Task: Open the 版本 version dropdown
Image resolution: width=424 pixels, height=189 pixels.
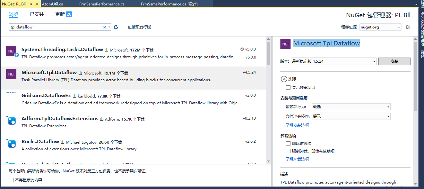Action: pos(333,61)
